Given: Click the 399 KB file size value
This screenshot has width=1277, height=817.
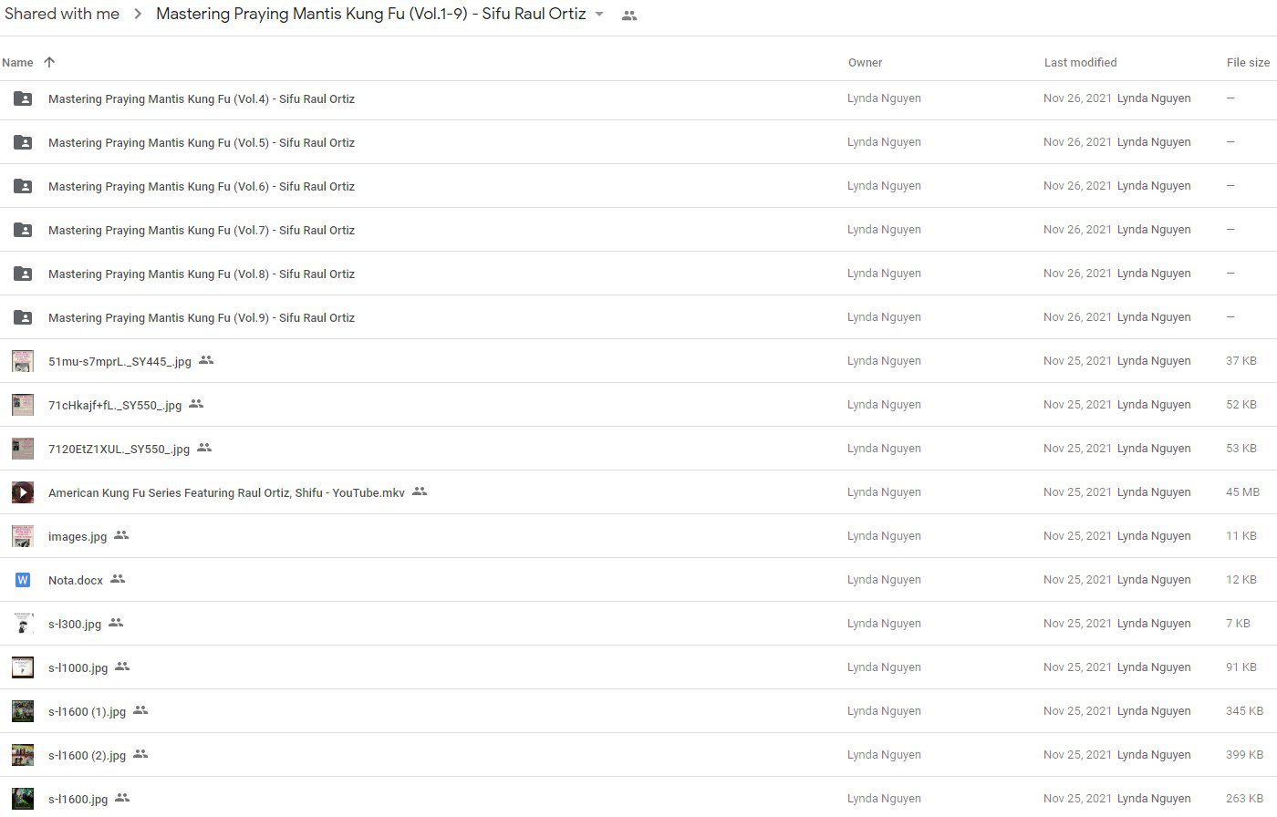Looking at the screenshot, I should (x=1244, y=754).
